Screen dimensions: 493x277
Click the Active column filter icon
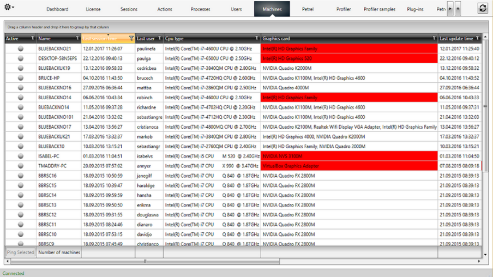pyautogui.click(x=33, y=38)
